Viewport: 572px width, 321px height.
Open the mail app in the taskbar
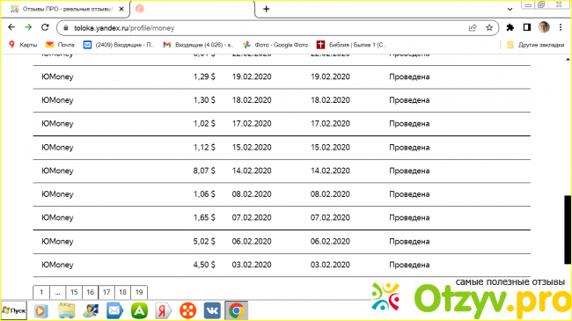click(114, 310)
